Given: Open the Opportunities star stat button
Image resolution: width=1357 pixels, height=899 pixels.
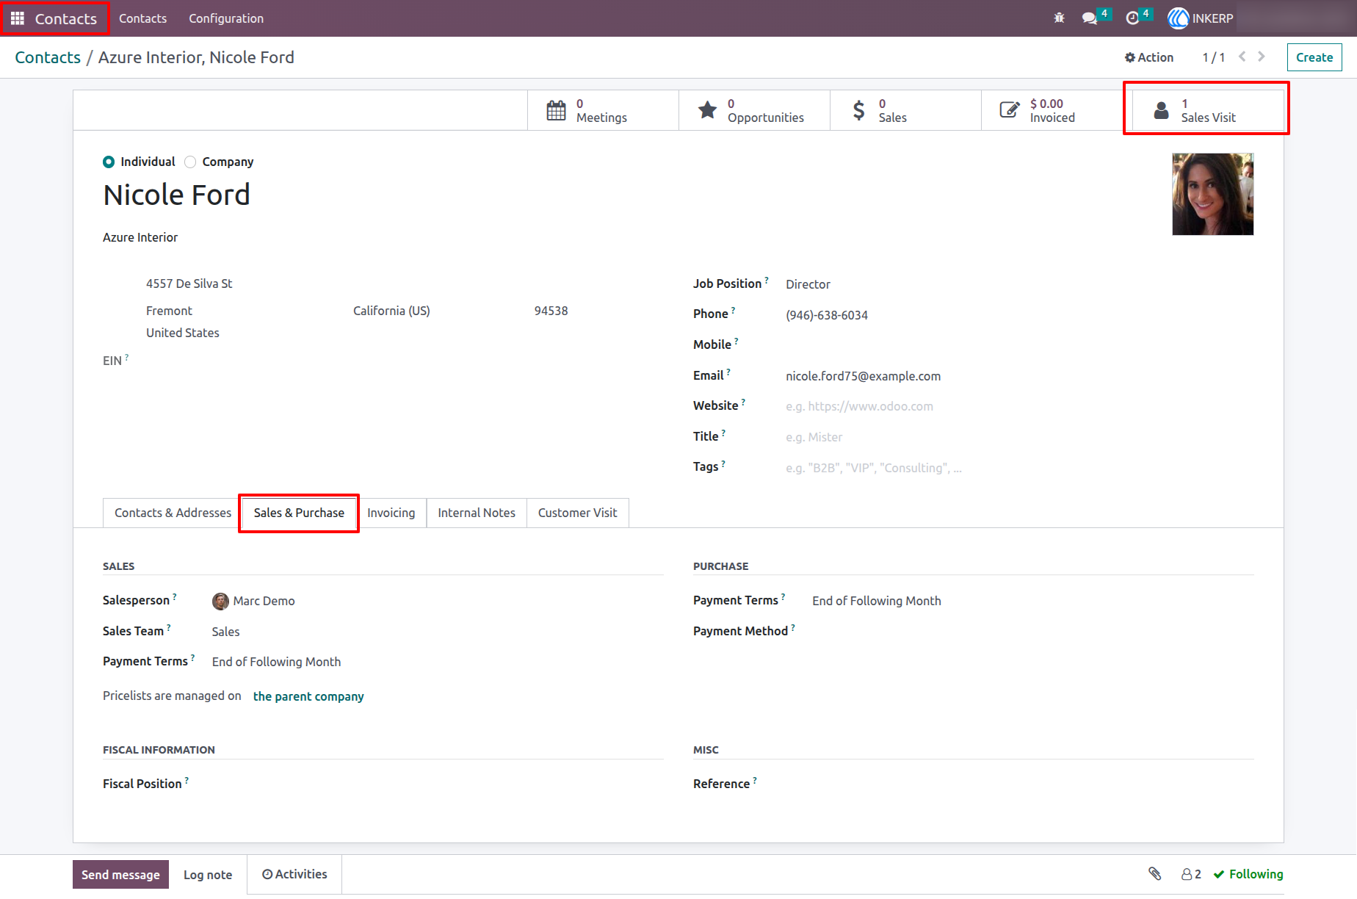Looking at the screenshot, I should click(x=754, y=110).
